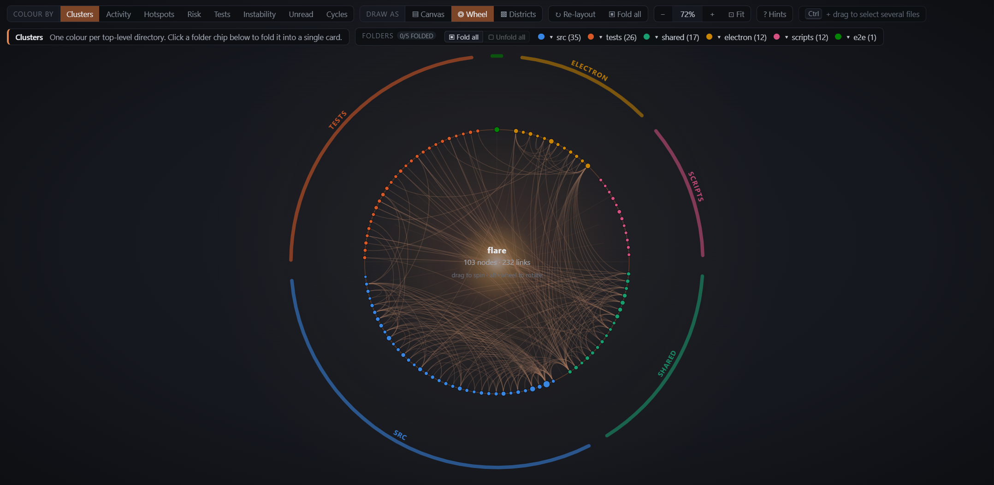Click Unfold all in the folders bar
The height and width of the screenshot is (485, 994).
(507, 37)
